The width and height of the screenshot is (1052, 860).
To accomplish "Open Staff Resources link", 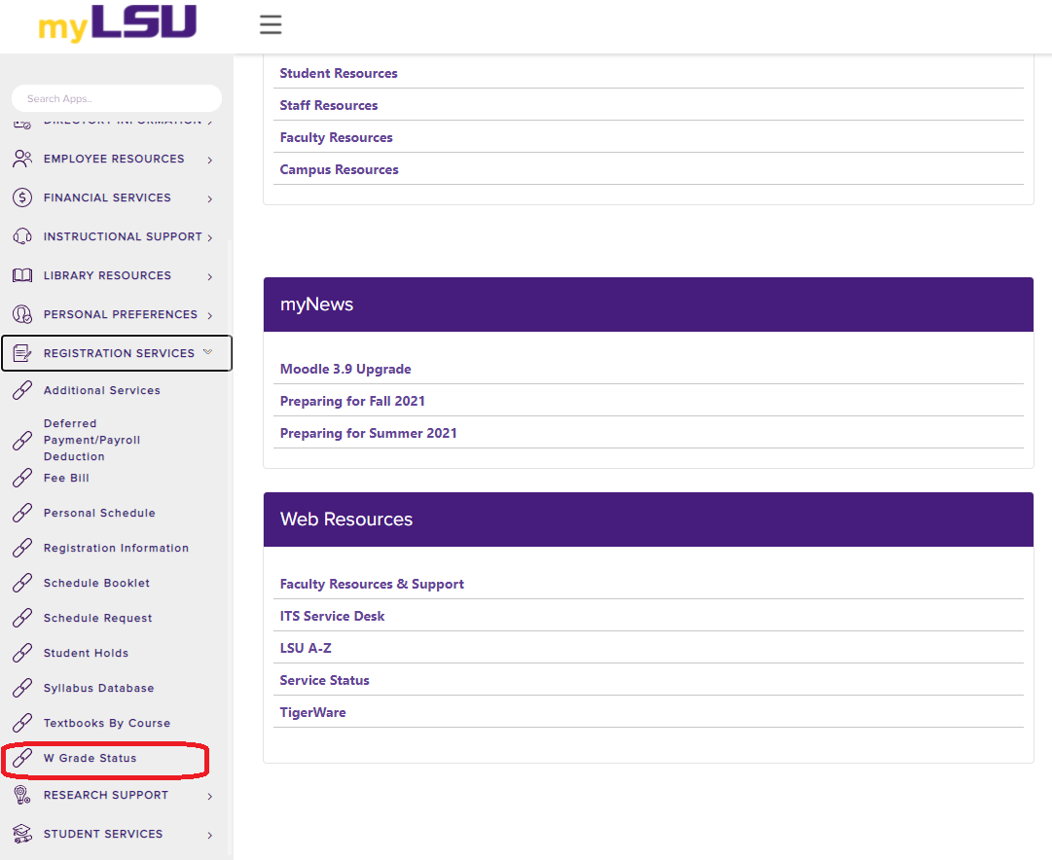I will click(x=329, y=105).
